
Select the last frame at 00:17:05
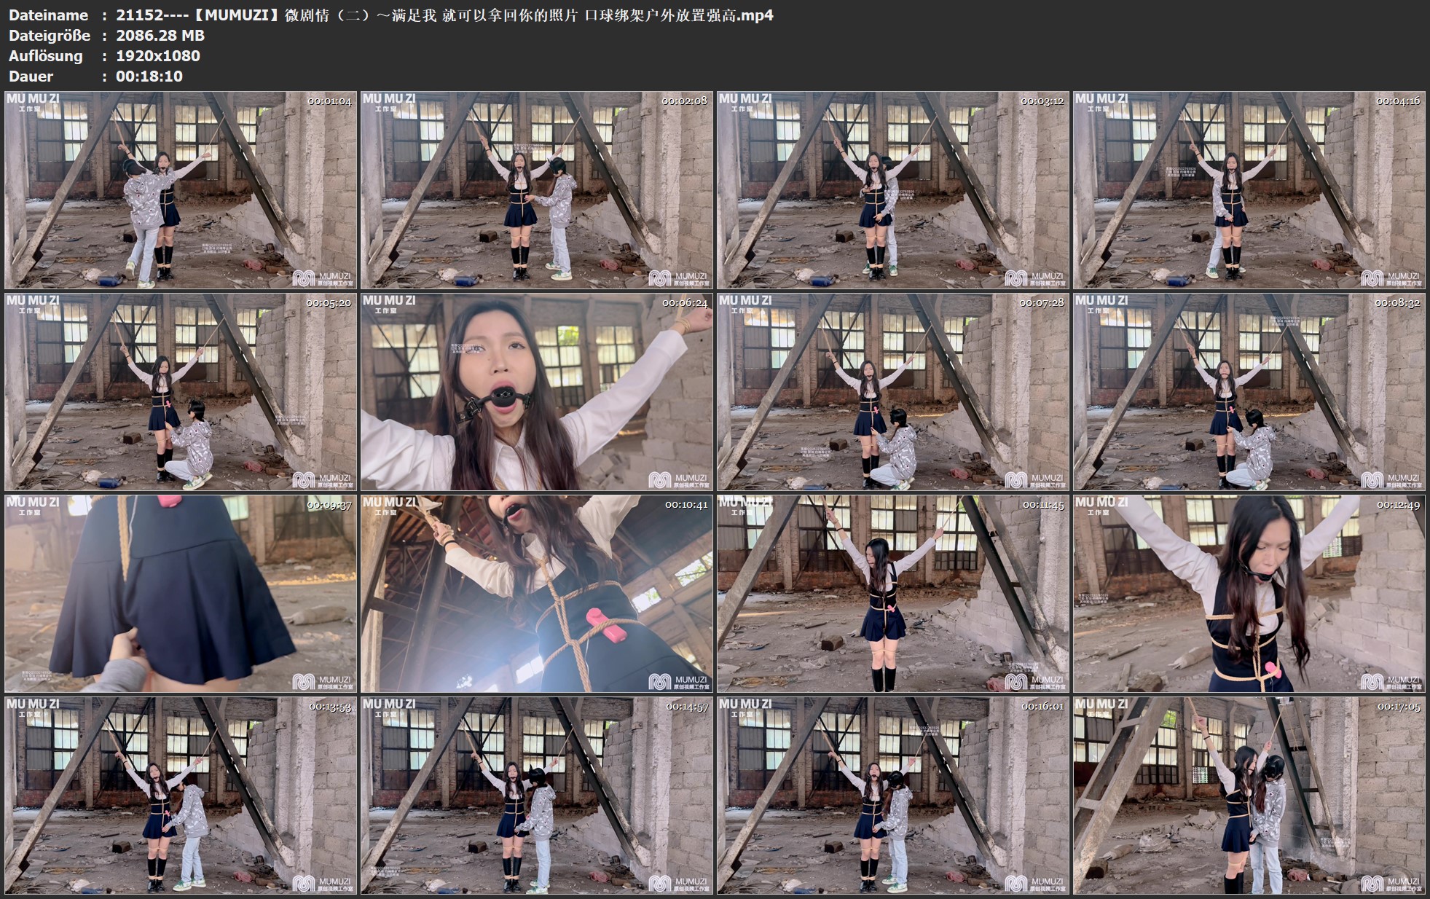tap(1249, 796)
